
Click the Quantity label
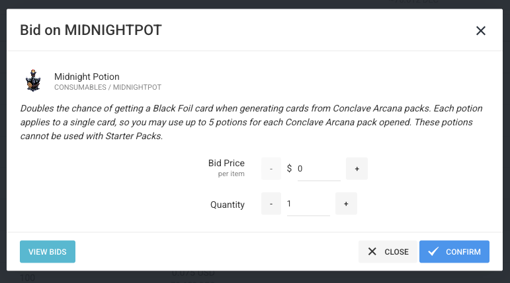228,204
